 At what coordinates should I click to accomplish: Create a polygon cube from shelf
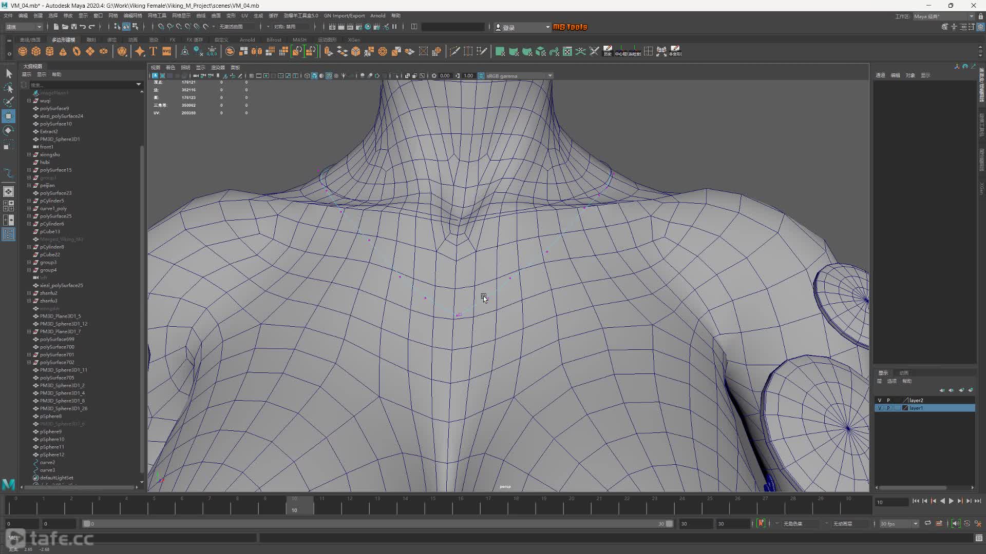pyautogui.click(x=36, y=51)
